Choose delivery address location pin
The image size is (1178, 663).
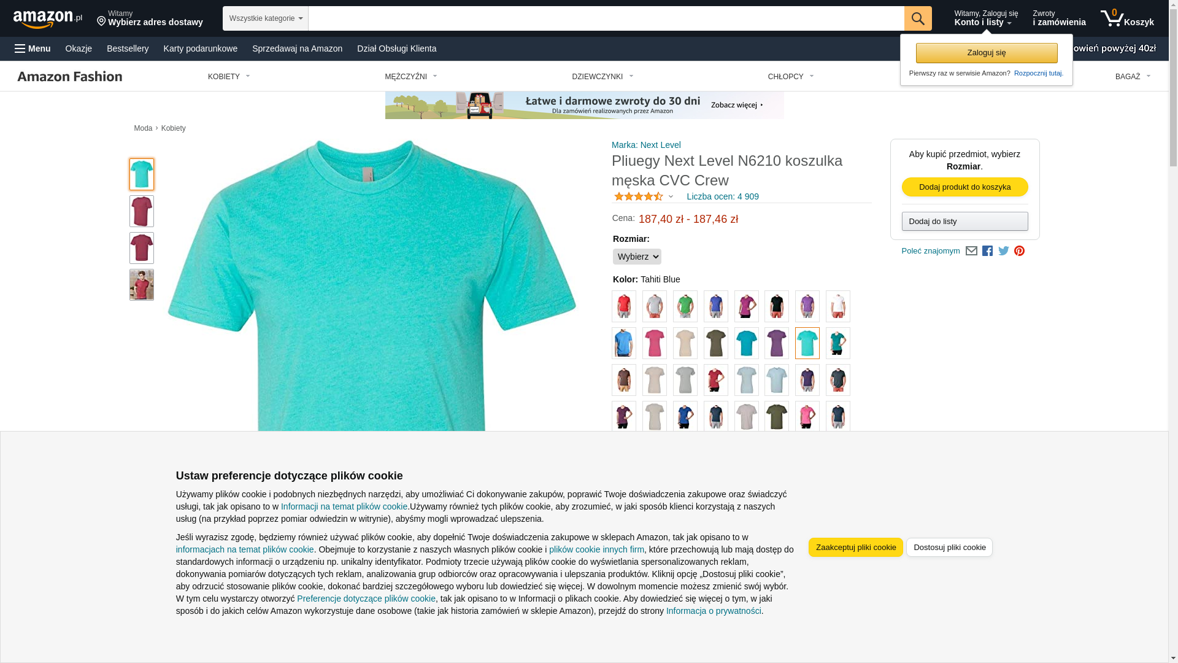pyautogui.click(x=101, y=21)
